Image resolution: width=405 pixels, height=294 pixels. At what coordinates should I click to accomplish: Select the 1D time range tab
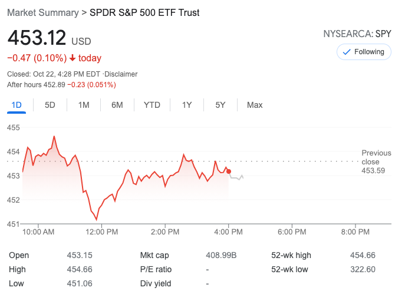click(17, 105)
